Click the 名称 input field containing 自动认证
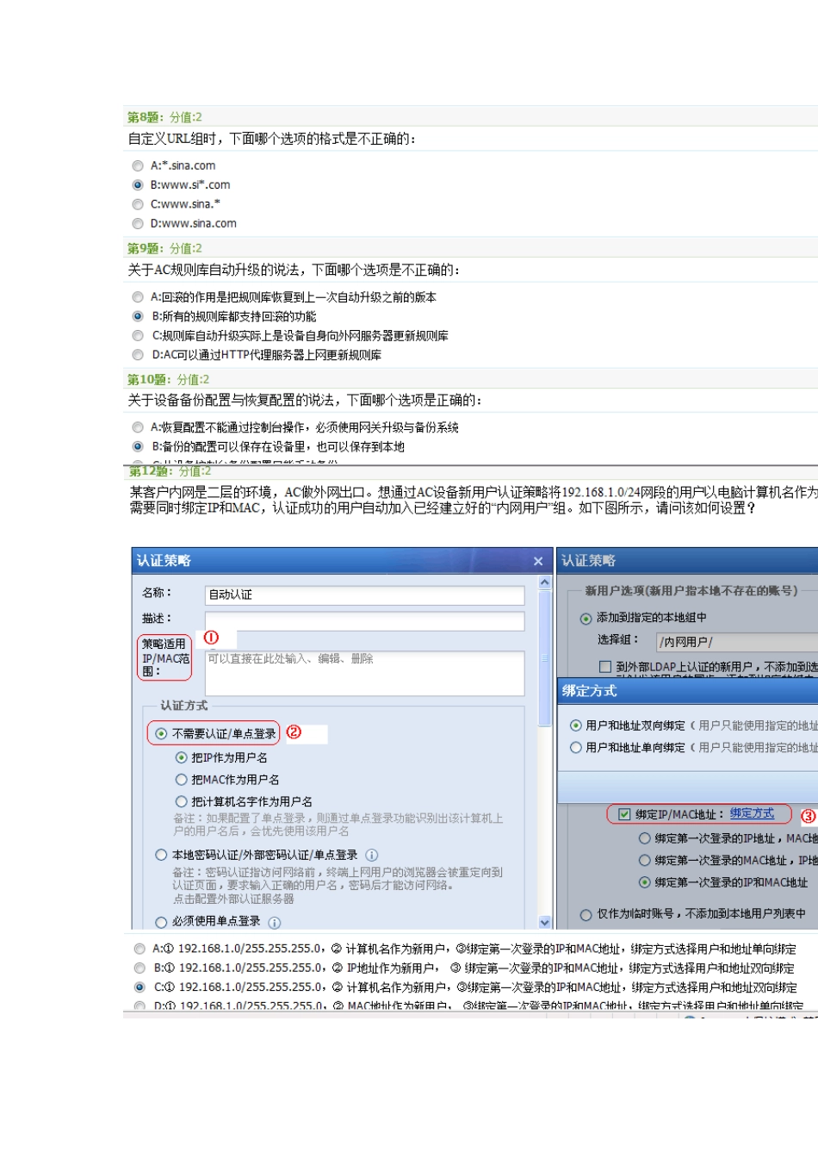The image size is (818, 1158). [364, 595]
